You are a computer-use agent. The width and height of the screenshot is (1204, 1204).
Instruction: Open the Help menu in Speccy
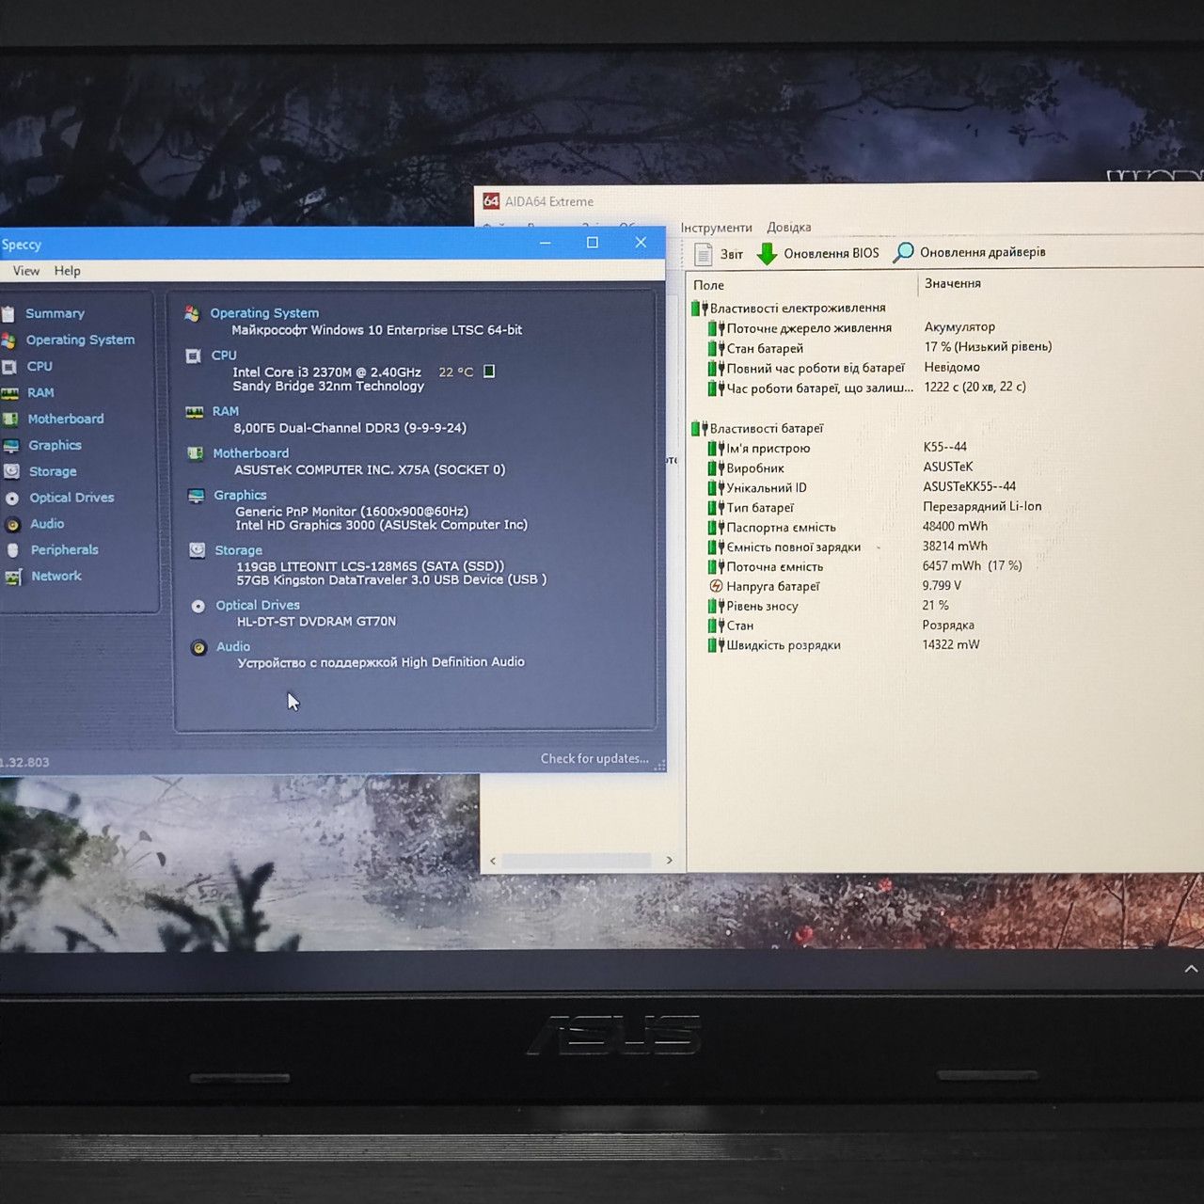[67, 271]
